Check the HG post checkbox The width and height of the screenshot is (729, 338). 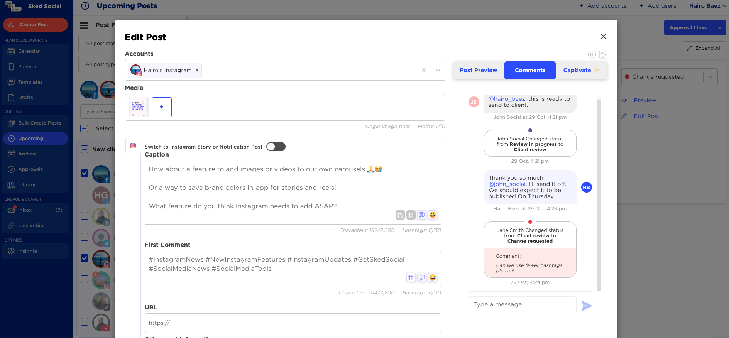pos(85,194)
